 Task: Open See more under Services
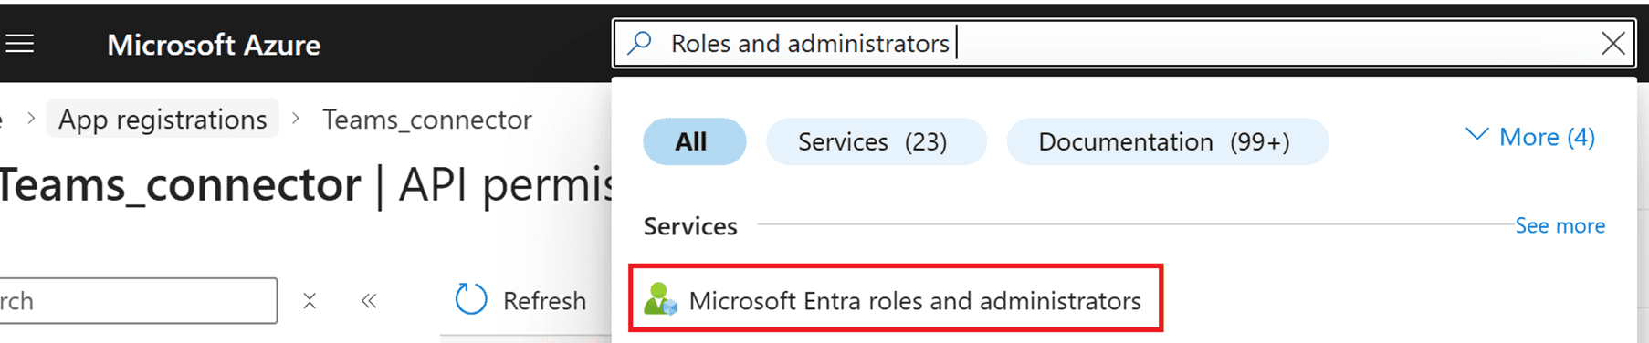pos(1560,225)
